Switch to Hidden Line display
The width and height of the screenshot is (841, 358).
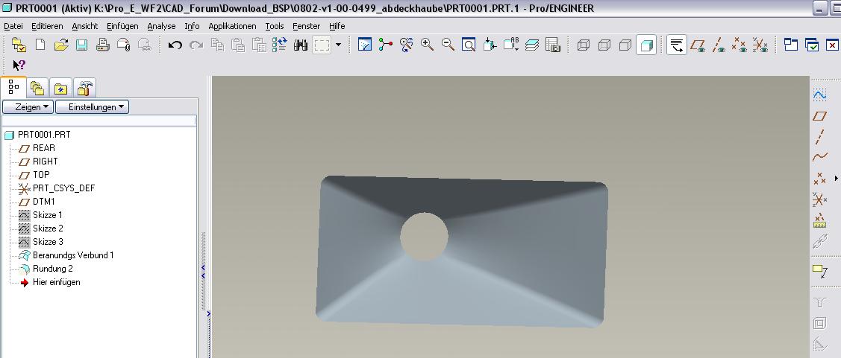click(x=604, y=45)
